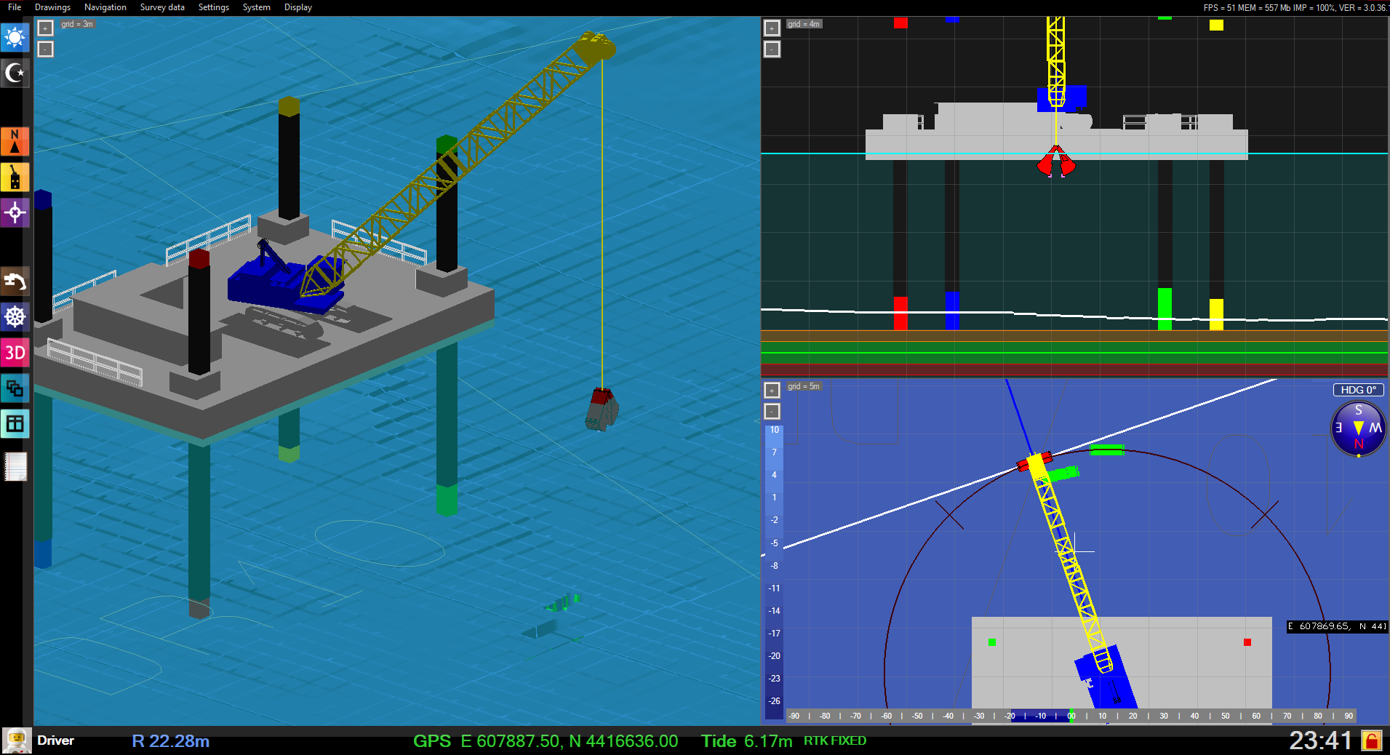Click the Driver user avatar icon
Viewport: 1390px width, 755px height.
[16, 741]
